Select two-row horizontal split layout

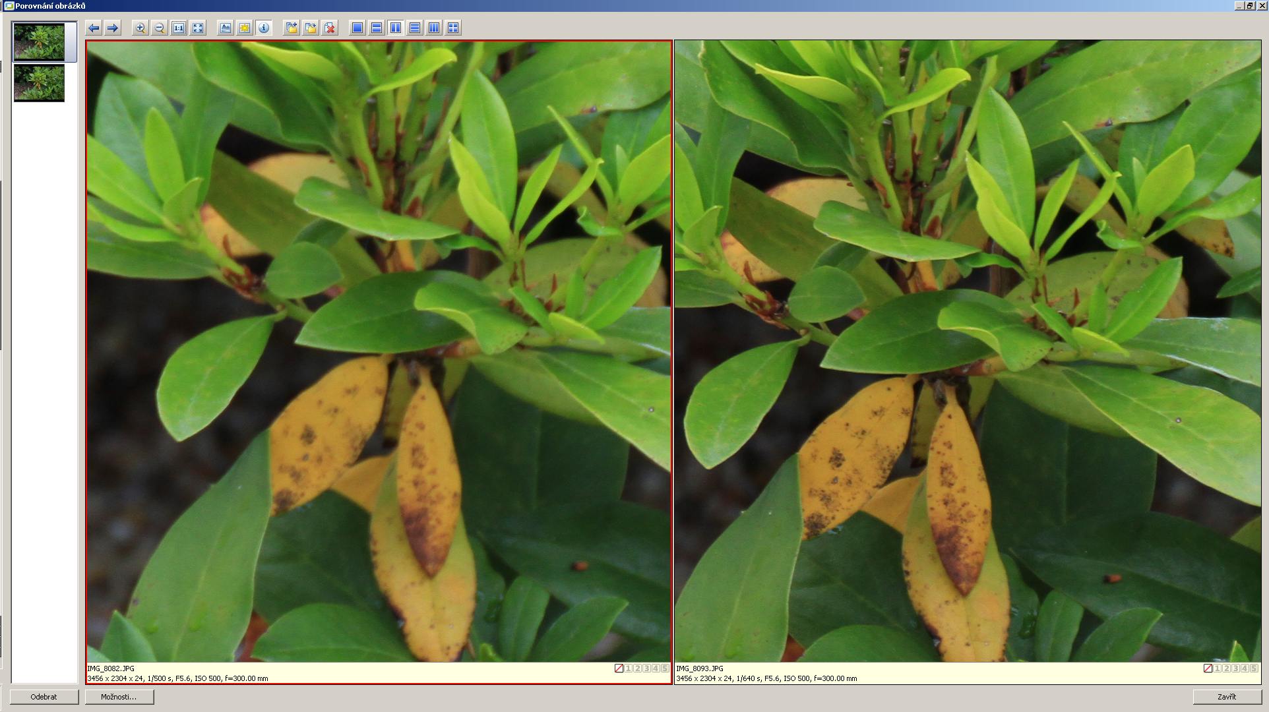[377, 28]
